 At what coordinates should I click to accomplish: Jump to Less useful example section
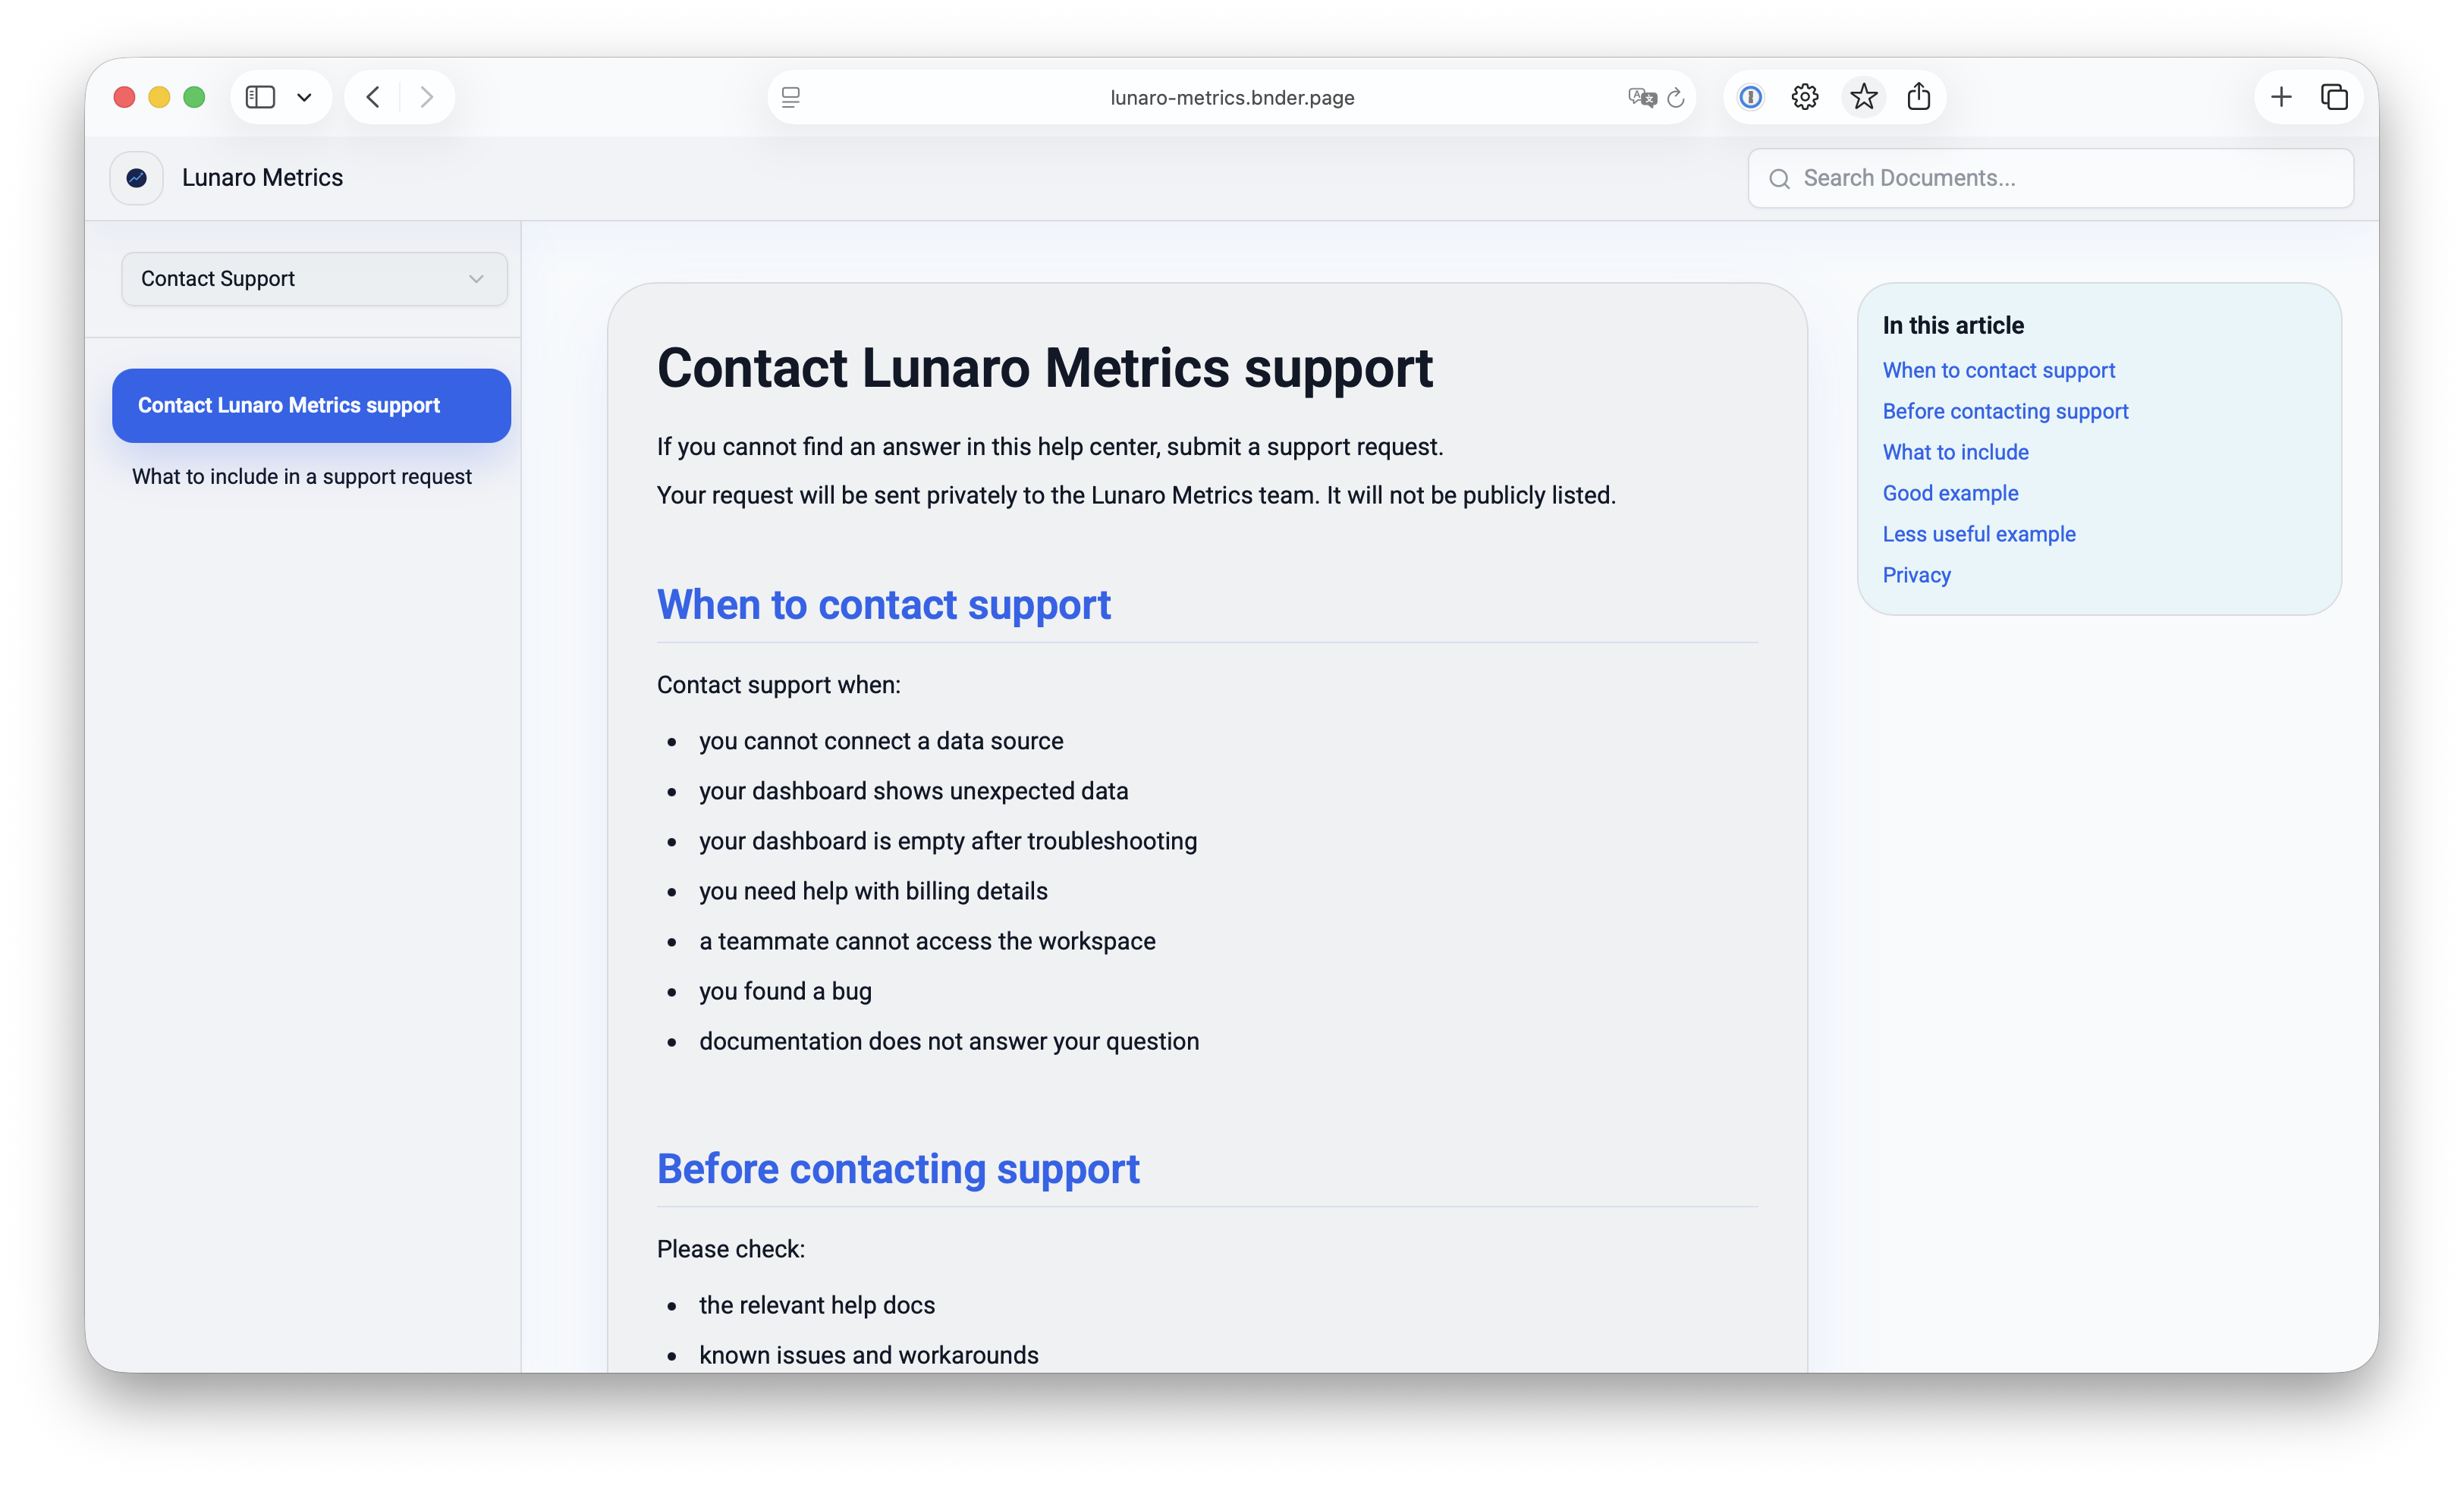pyautogui.click(x=1979, y=535)
